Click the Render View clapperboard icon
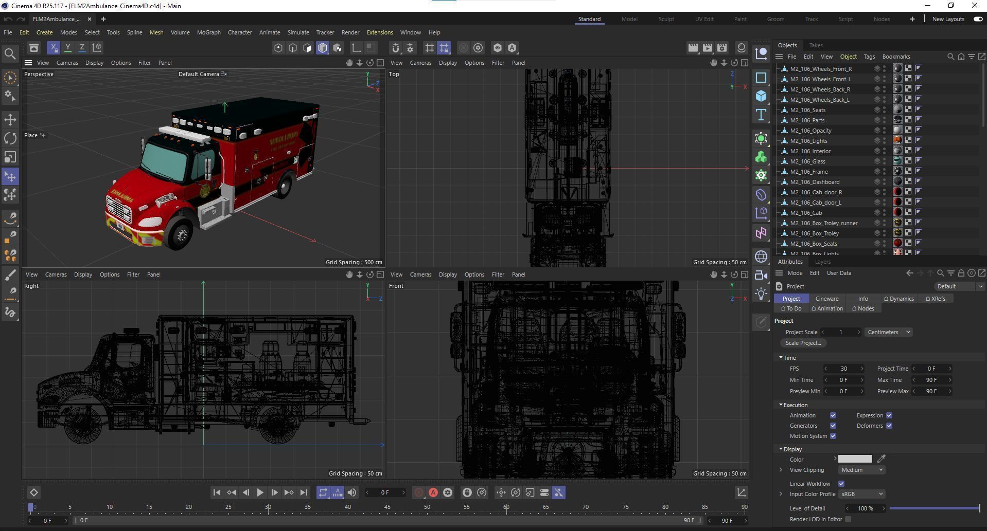Screen dimensions: 987x531 tap(693, 48)
